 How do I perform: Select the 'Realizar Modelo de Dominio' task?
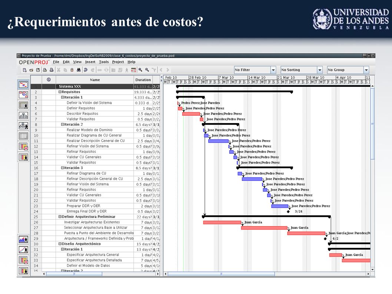tap(90, 130)
